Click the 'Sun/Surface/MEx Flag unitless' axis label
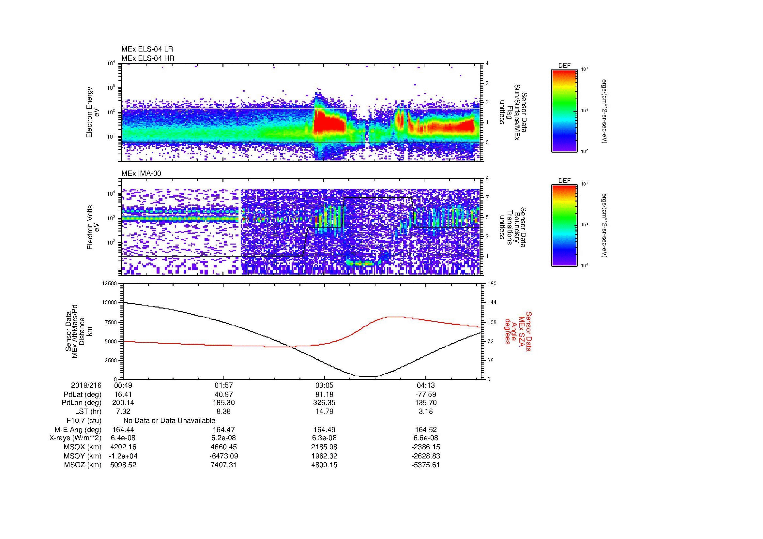763x539 pixels. [x=513, y=112]
